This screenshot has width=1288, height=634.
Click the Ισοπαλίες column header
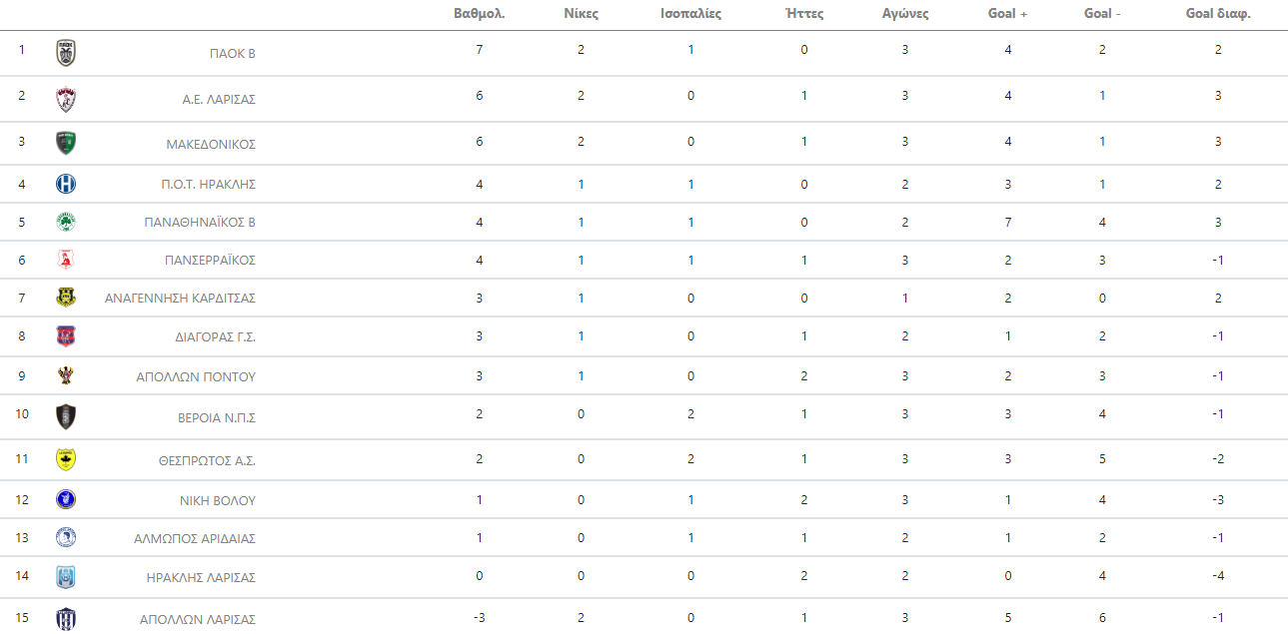(x=690, y=14)
